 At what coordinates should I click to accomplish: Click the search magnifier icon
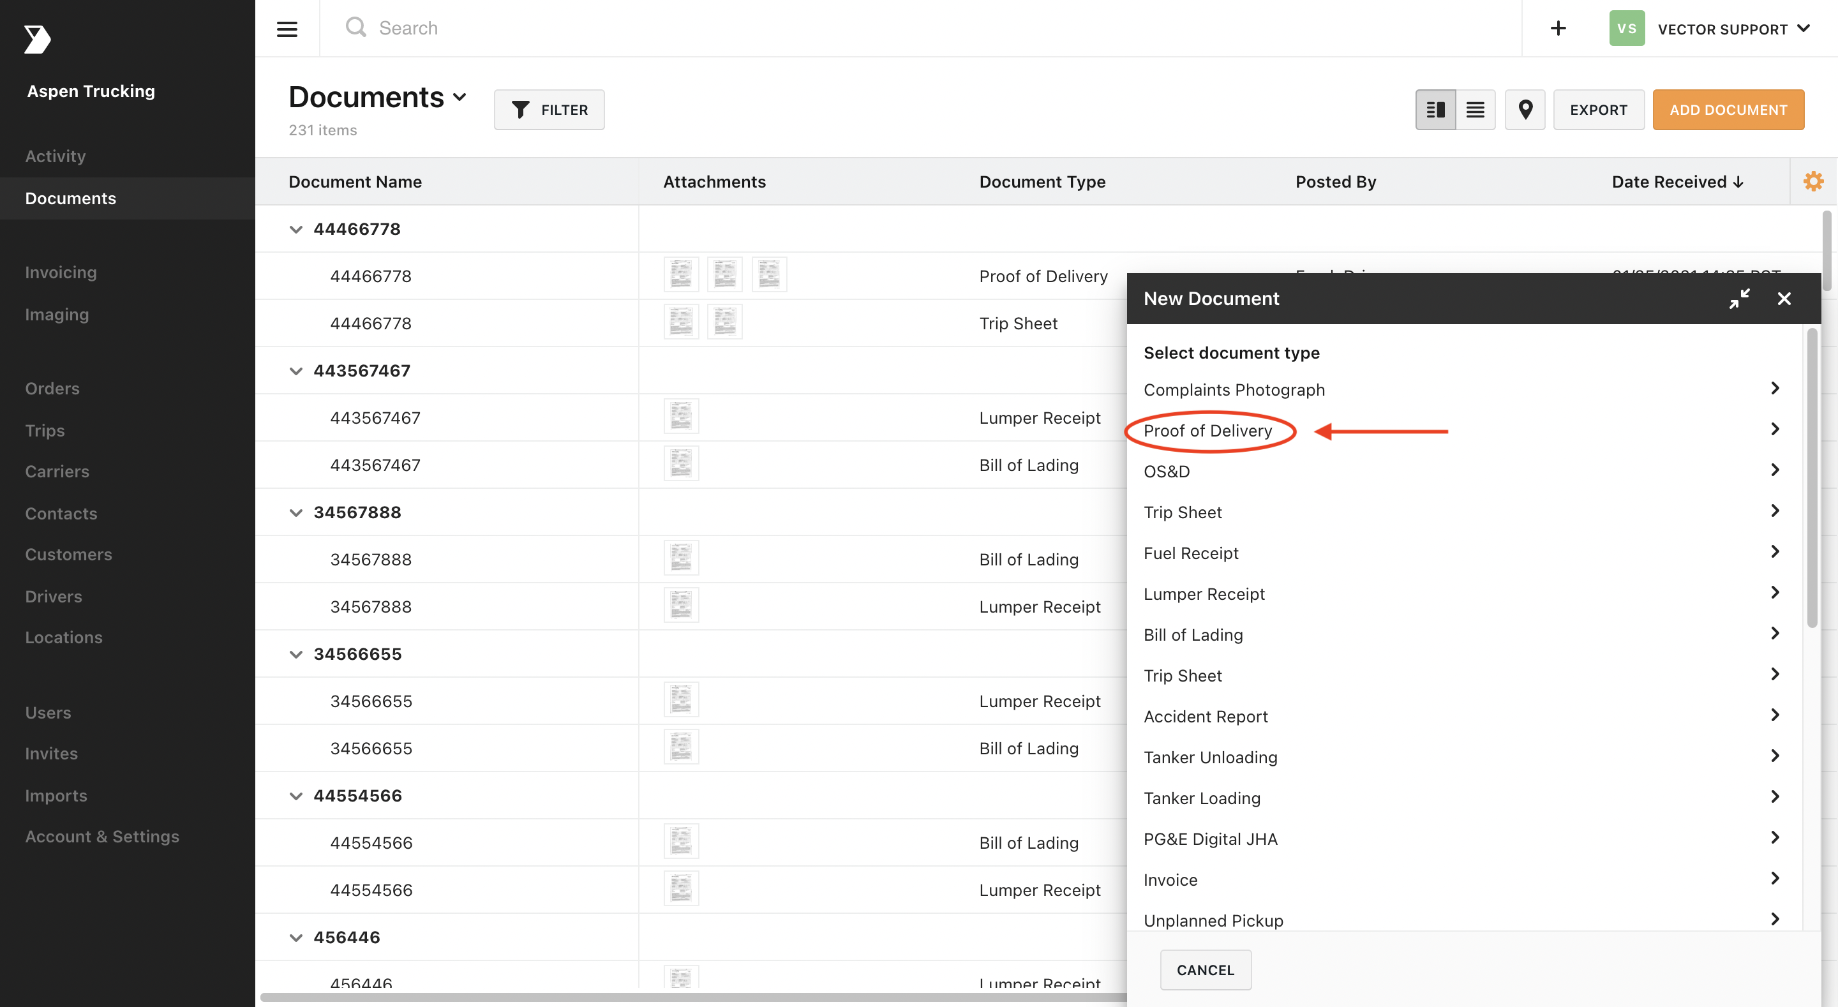tap(355, 27)
